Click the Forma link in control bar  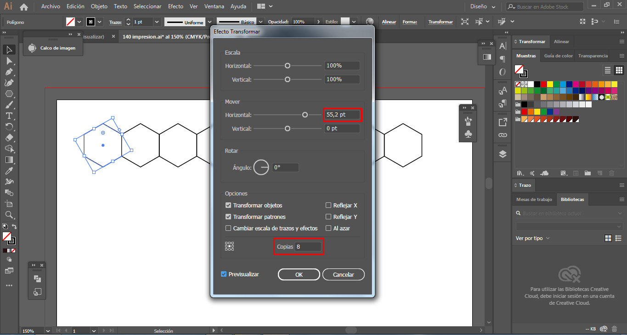409,22
